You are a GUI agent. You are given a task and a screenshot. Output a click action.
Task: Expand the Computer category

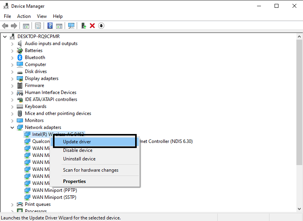click(x=12, y=65)
